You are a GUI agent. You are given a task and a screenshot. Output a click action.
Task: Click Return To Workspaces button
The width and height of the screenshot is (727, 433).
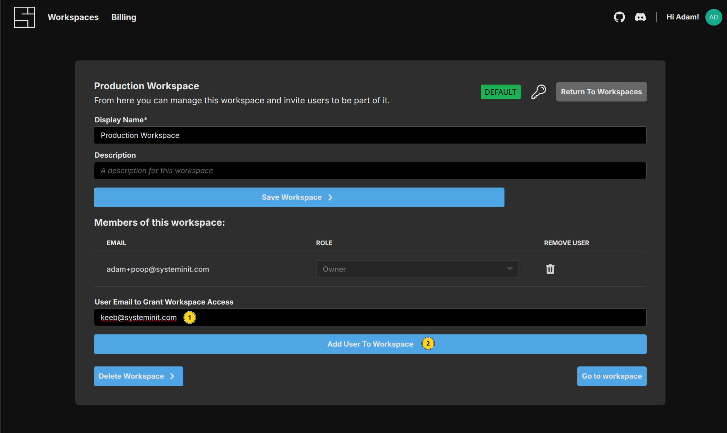coord(601,92)
